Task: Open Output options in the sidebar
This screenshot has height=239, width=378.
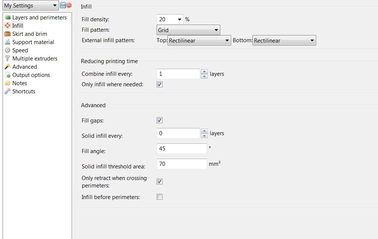Action: pyautogui.click(x=31, y=75)
